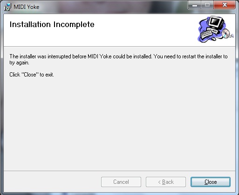This screenshot has height=195, width=239.
Task: Click the disabled < Back button
Action: point(166,182)
